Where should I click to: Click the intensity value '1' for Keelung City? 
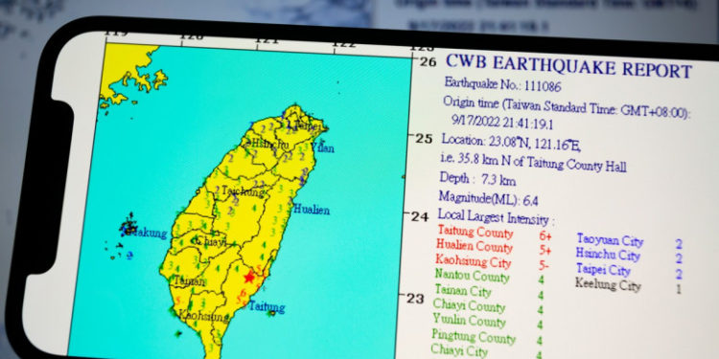[x=679, y=289]
